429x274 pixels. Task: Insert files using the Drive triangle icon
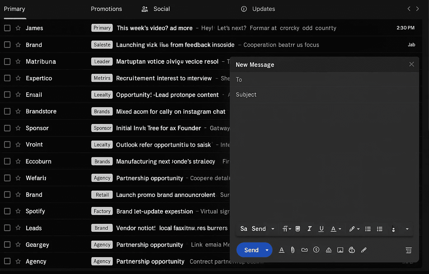pyautogui.click(x=329, y=250)
